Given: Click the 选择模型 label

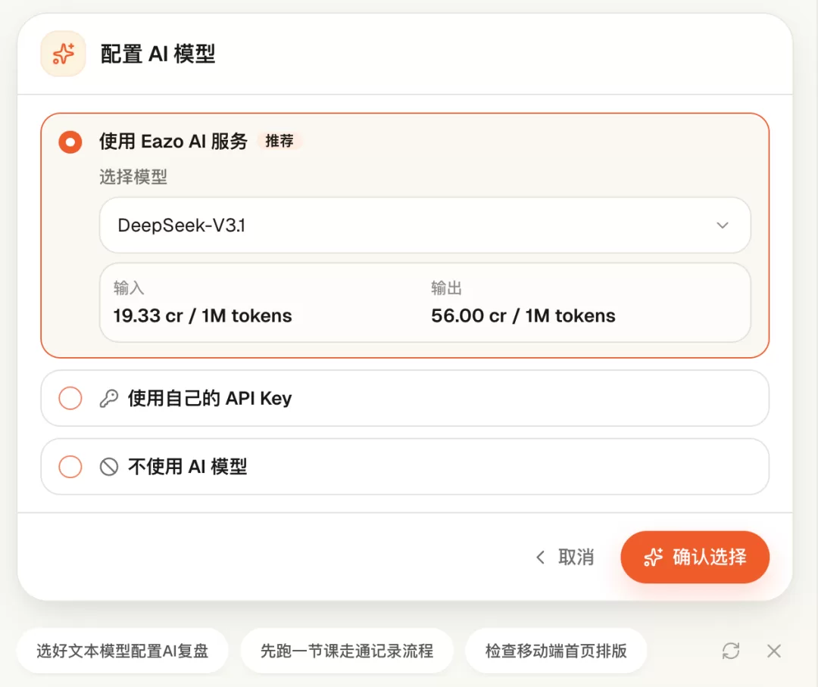Looking at the screenshot, I should coord(133,177).
